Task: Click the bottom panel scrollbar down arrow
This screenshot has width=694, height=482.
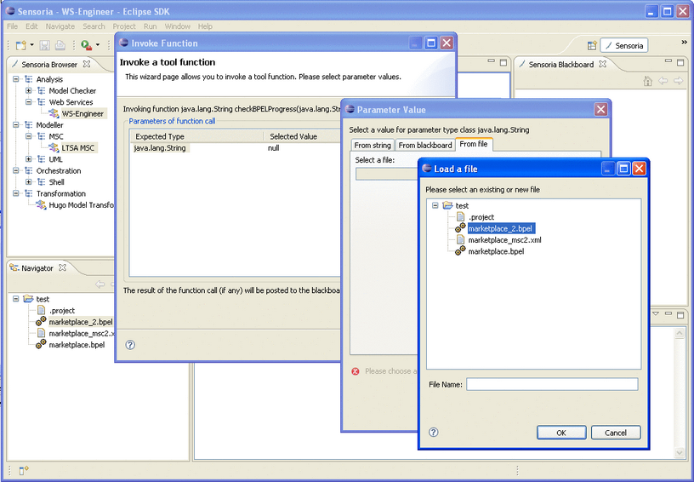Action: pyautogui.click(x=680, y=452)
